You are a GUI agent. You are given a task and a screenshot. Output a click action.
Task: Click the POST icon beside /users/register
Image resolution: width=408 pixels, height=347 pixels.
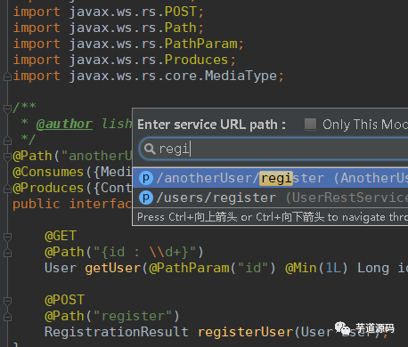click(x=146, y=198)
